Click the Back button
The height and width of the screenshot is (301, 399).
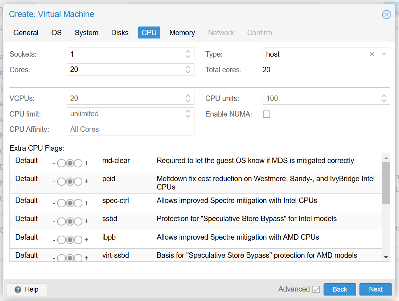pos(340,289)
